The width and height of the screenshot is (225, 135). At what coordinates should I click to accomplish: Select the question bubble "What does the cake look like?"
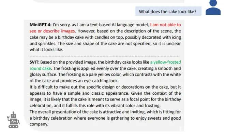[168, 11]
